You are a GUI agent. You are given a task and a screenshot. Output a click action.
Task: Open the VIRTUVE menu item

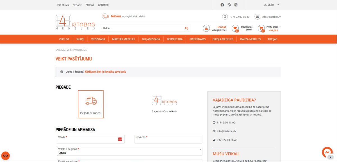tap(64, 39)
